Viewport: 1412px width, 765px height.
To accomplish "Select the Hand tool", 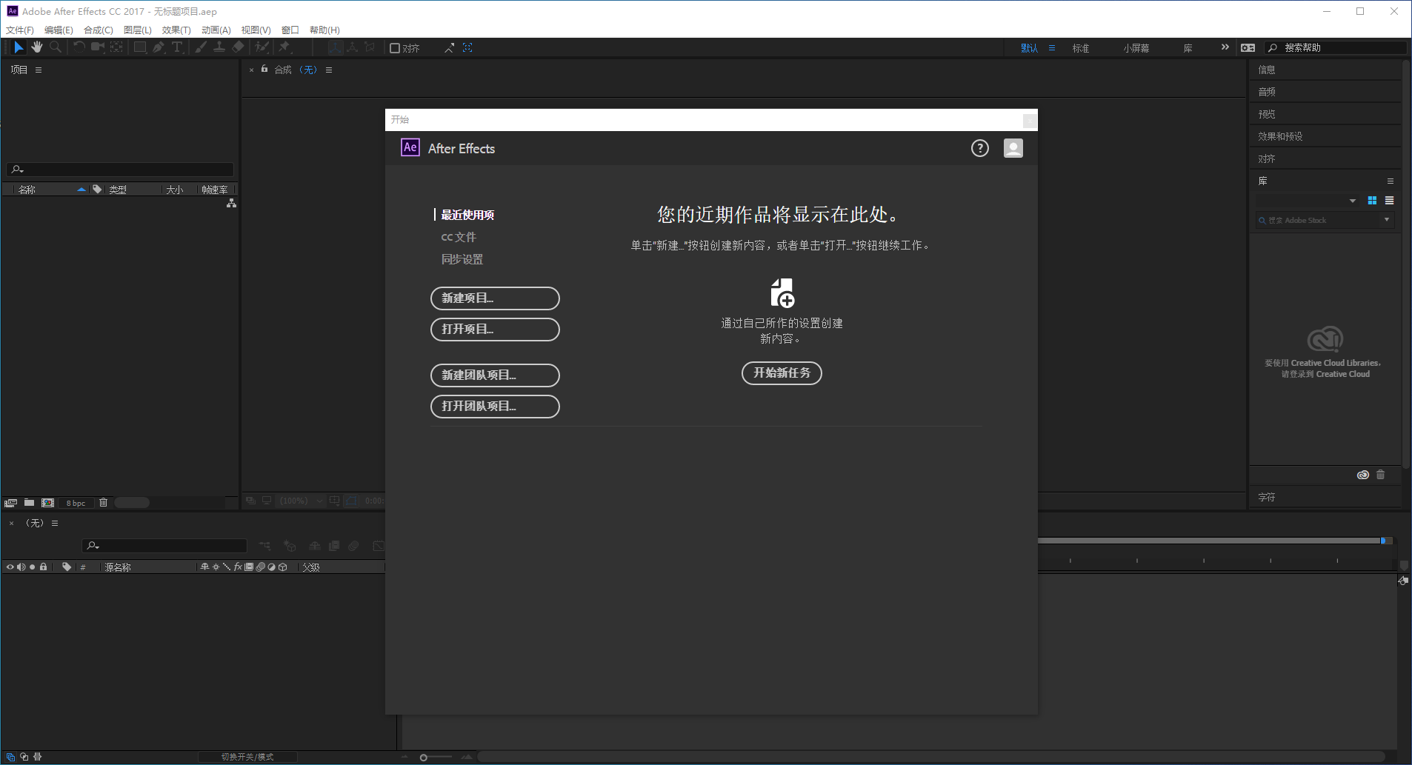I will click(37, 47).
